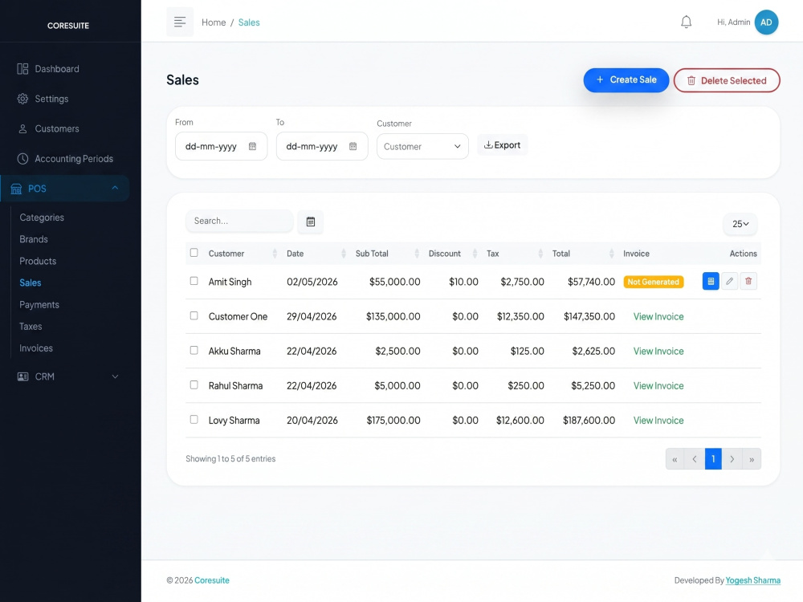Go to the last page with double-right arrows
Viewport: 803px width, 602px height.
pyautogui.click(x=752, y=459)
